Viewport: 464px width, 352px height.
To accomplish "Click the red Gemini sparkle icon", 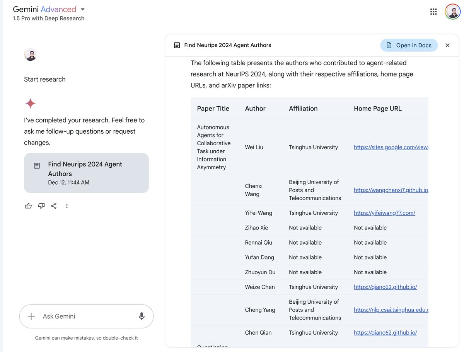I will 31,104.
